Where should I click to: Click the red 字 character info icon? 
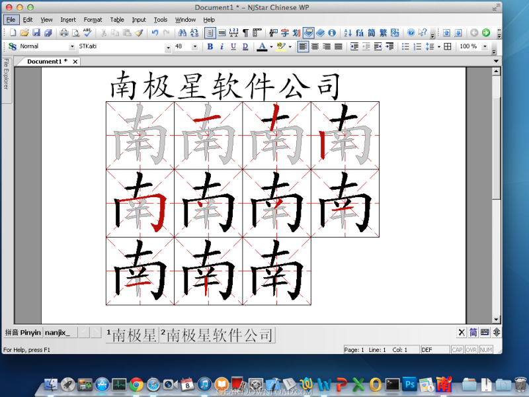pyautogui.click(x=285, y=32)
